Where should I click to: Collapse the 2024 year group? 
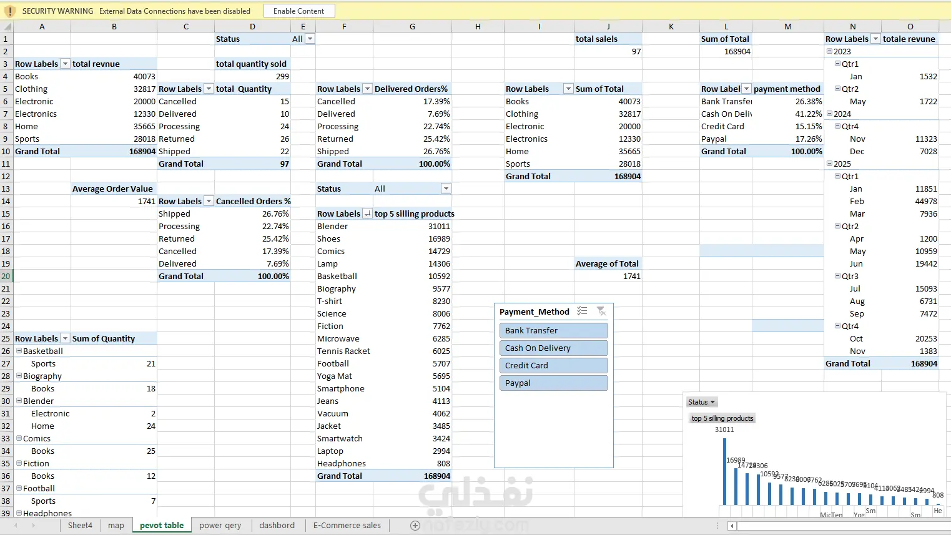point(829,114)
